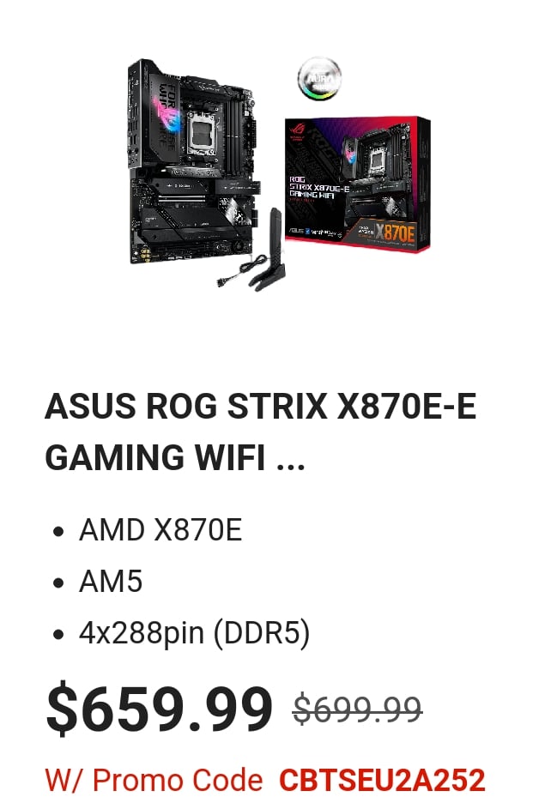This screenshot has height=803, width=557.
Task: Click the ROG STRIX X870E-E text on the box
Action: point(318,187)
